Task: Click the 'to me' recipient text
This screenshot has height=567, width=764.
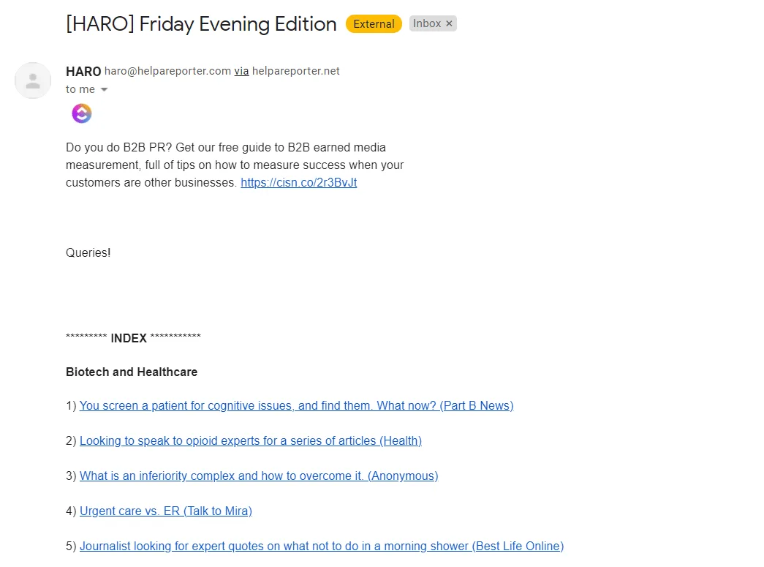Action: coord(80,89)
